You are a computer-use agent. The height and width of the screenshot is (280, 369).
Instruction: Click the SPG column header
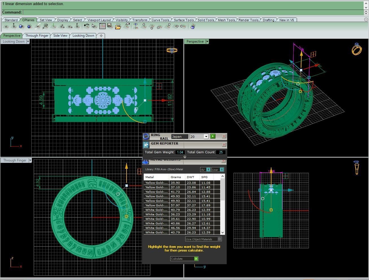point(207,177)
